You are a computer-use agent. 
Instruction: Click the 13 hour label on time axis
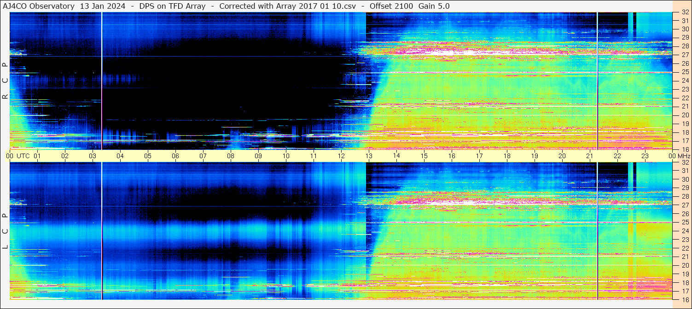click(369, 156)
